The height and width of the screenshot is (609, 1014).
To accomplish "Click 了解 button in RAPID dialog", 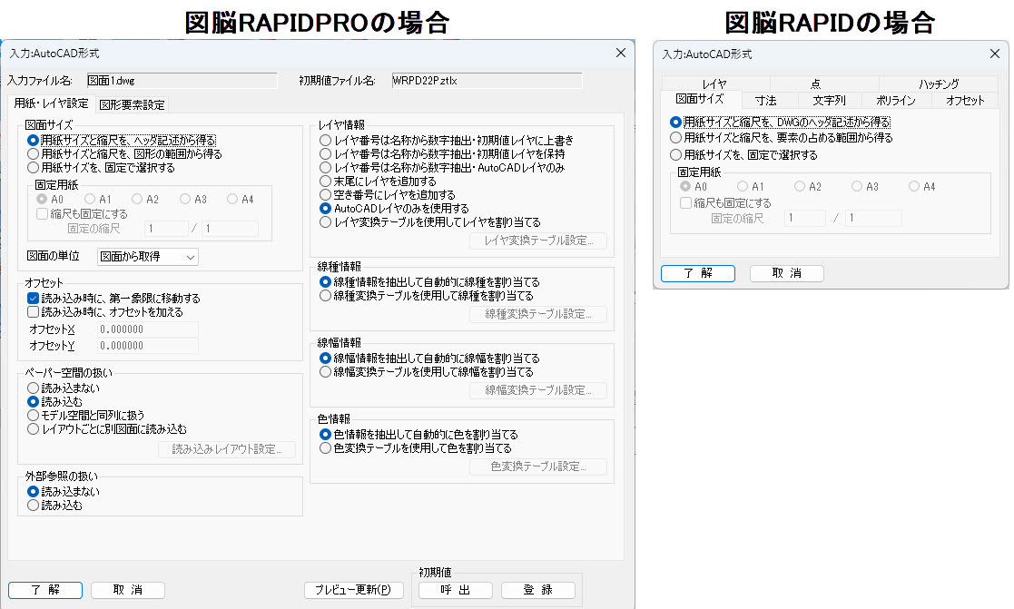I will (698, 273).
